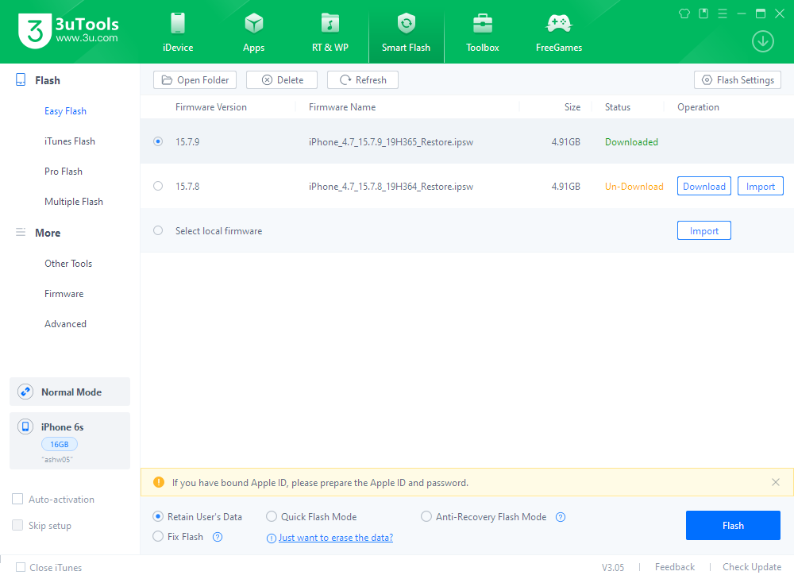Open the download manager arrow icon
The width and height of the screenshot is (794, 579).
pos(762,41)
